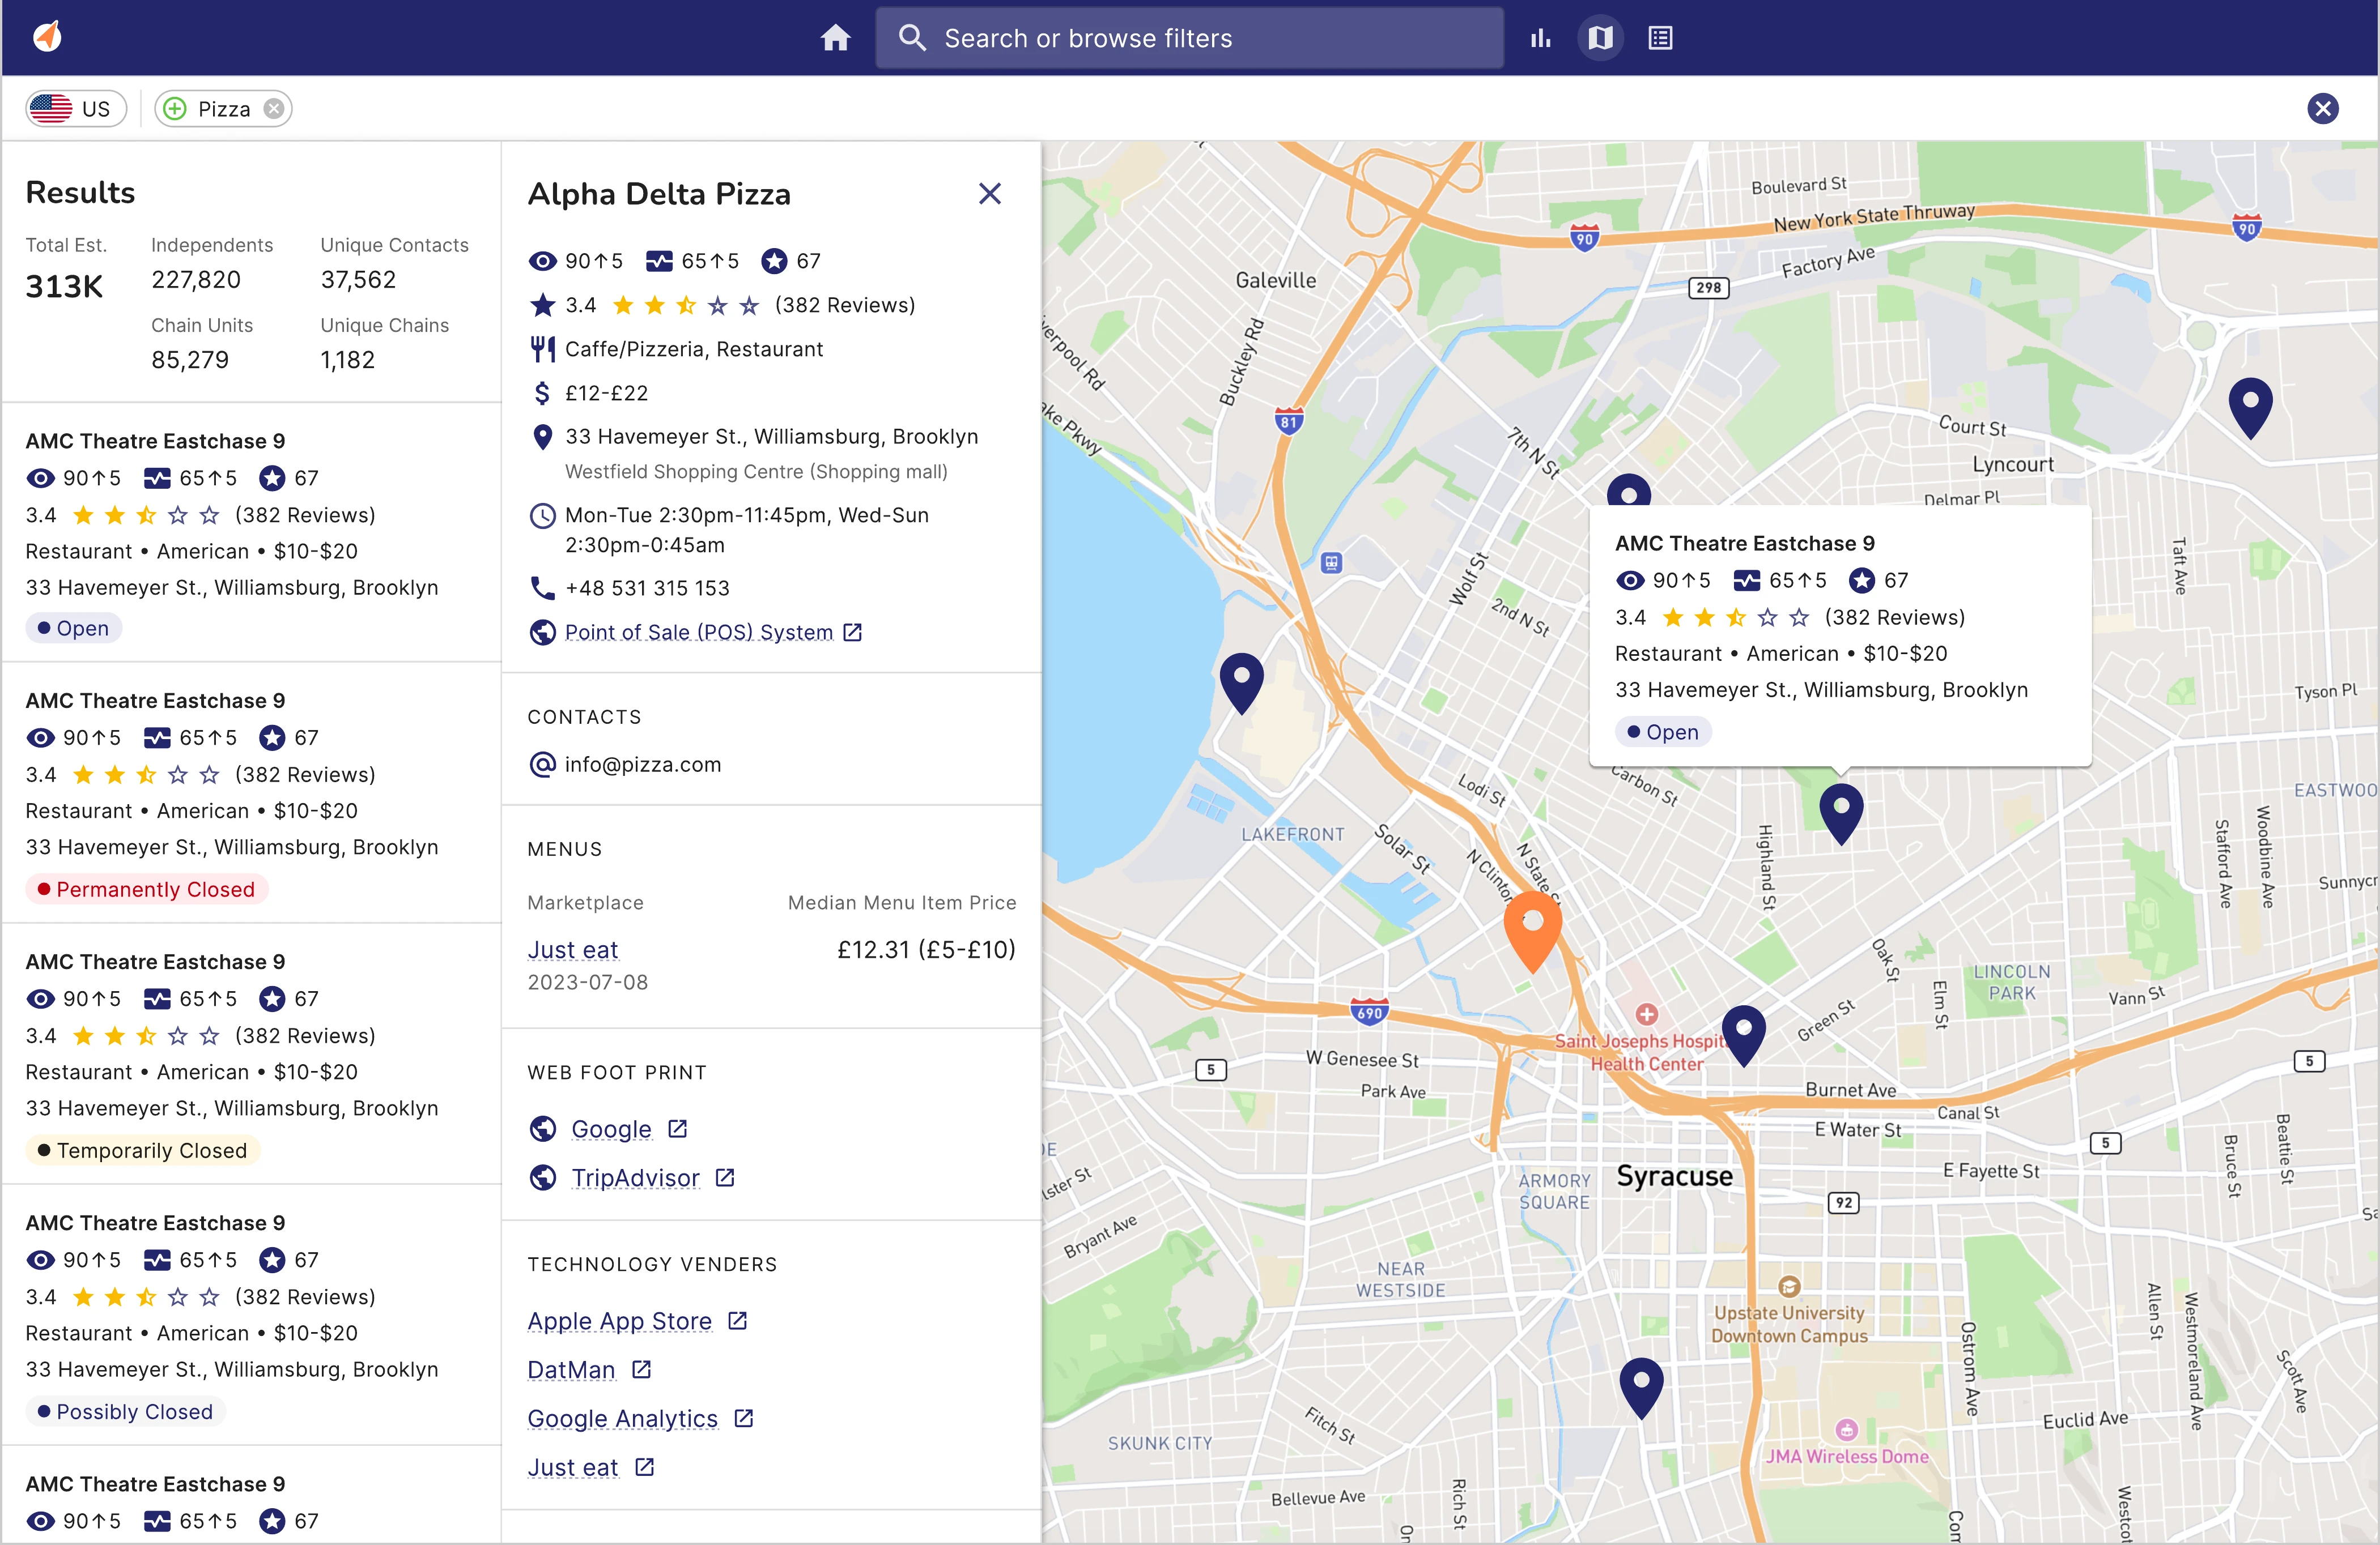Click the at-sign email icon
Screen dimensions: 2380x1545
542,765
